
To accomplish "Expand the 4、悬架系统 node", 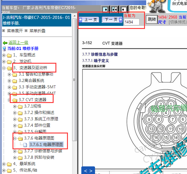I will click(x=4, y=164).
